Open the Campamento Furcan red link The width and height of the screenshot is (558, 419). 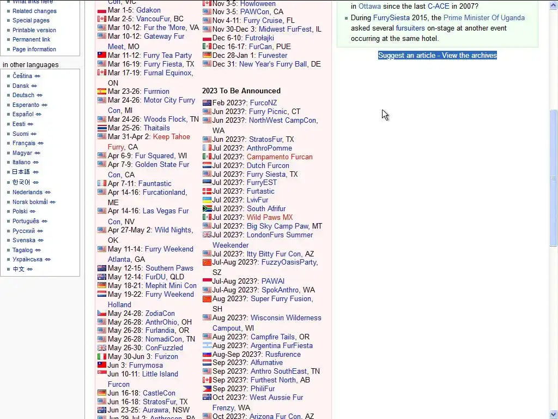(x=280, y=157)
